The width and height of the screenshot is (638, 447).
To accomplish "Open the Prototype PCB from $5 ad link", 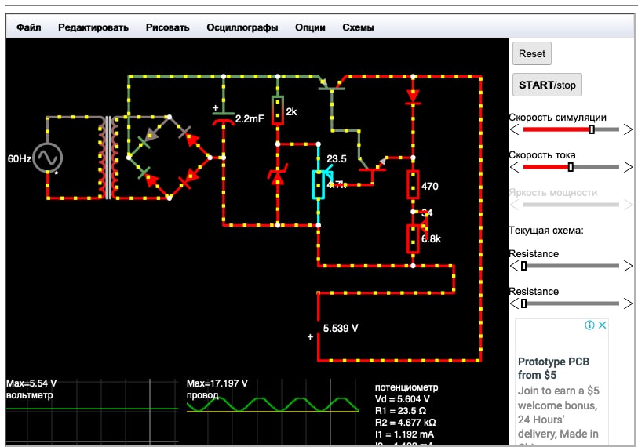I will 553,368.
